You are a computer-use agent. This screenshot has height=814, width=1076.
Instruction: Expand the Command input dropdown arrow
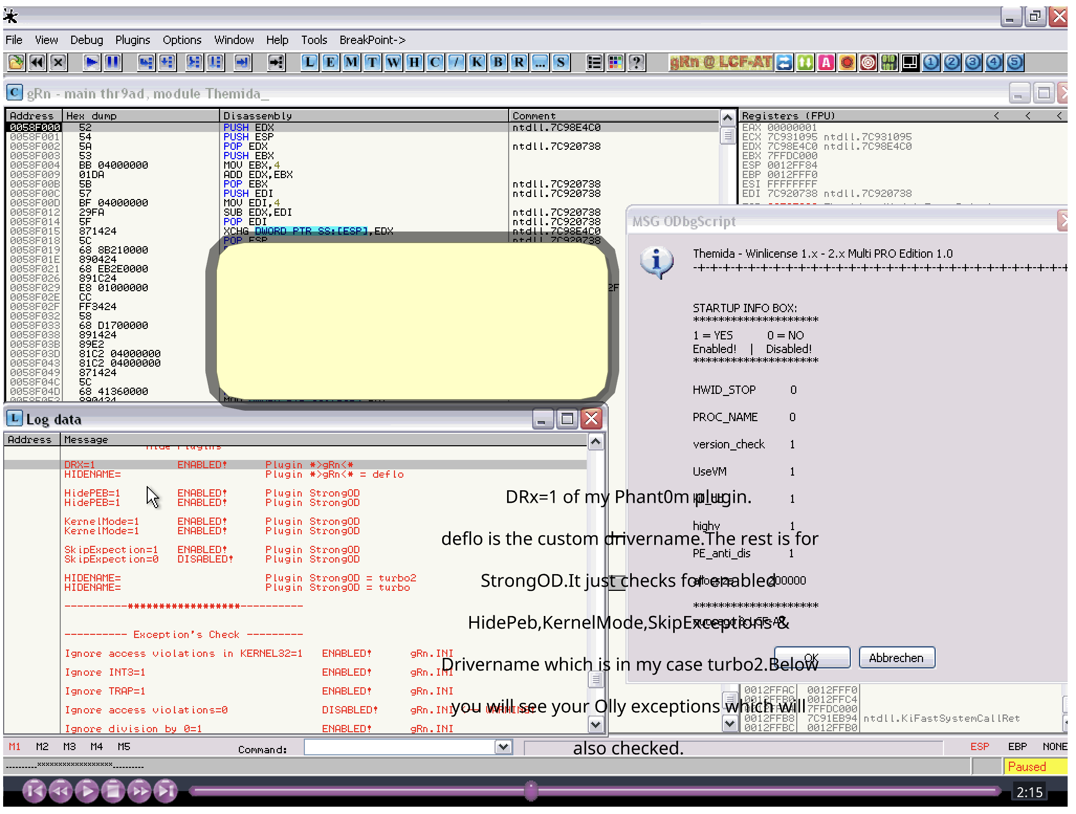[x=503, y=747]
